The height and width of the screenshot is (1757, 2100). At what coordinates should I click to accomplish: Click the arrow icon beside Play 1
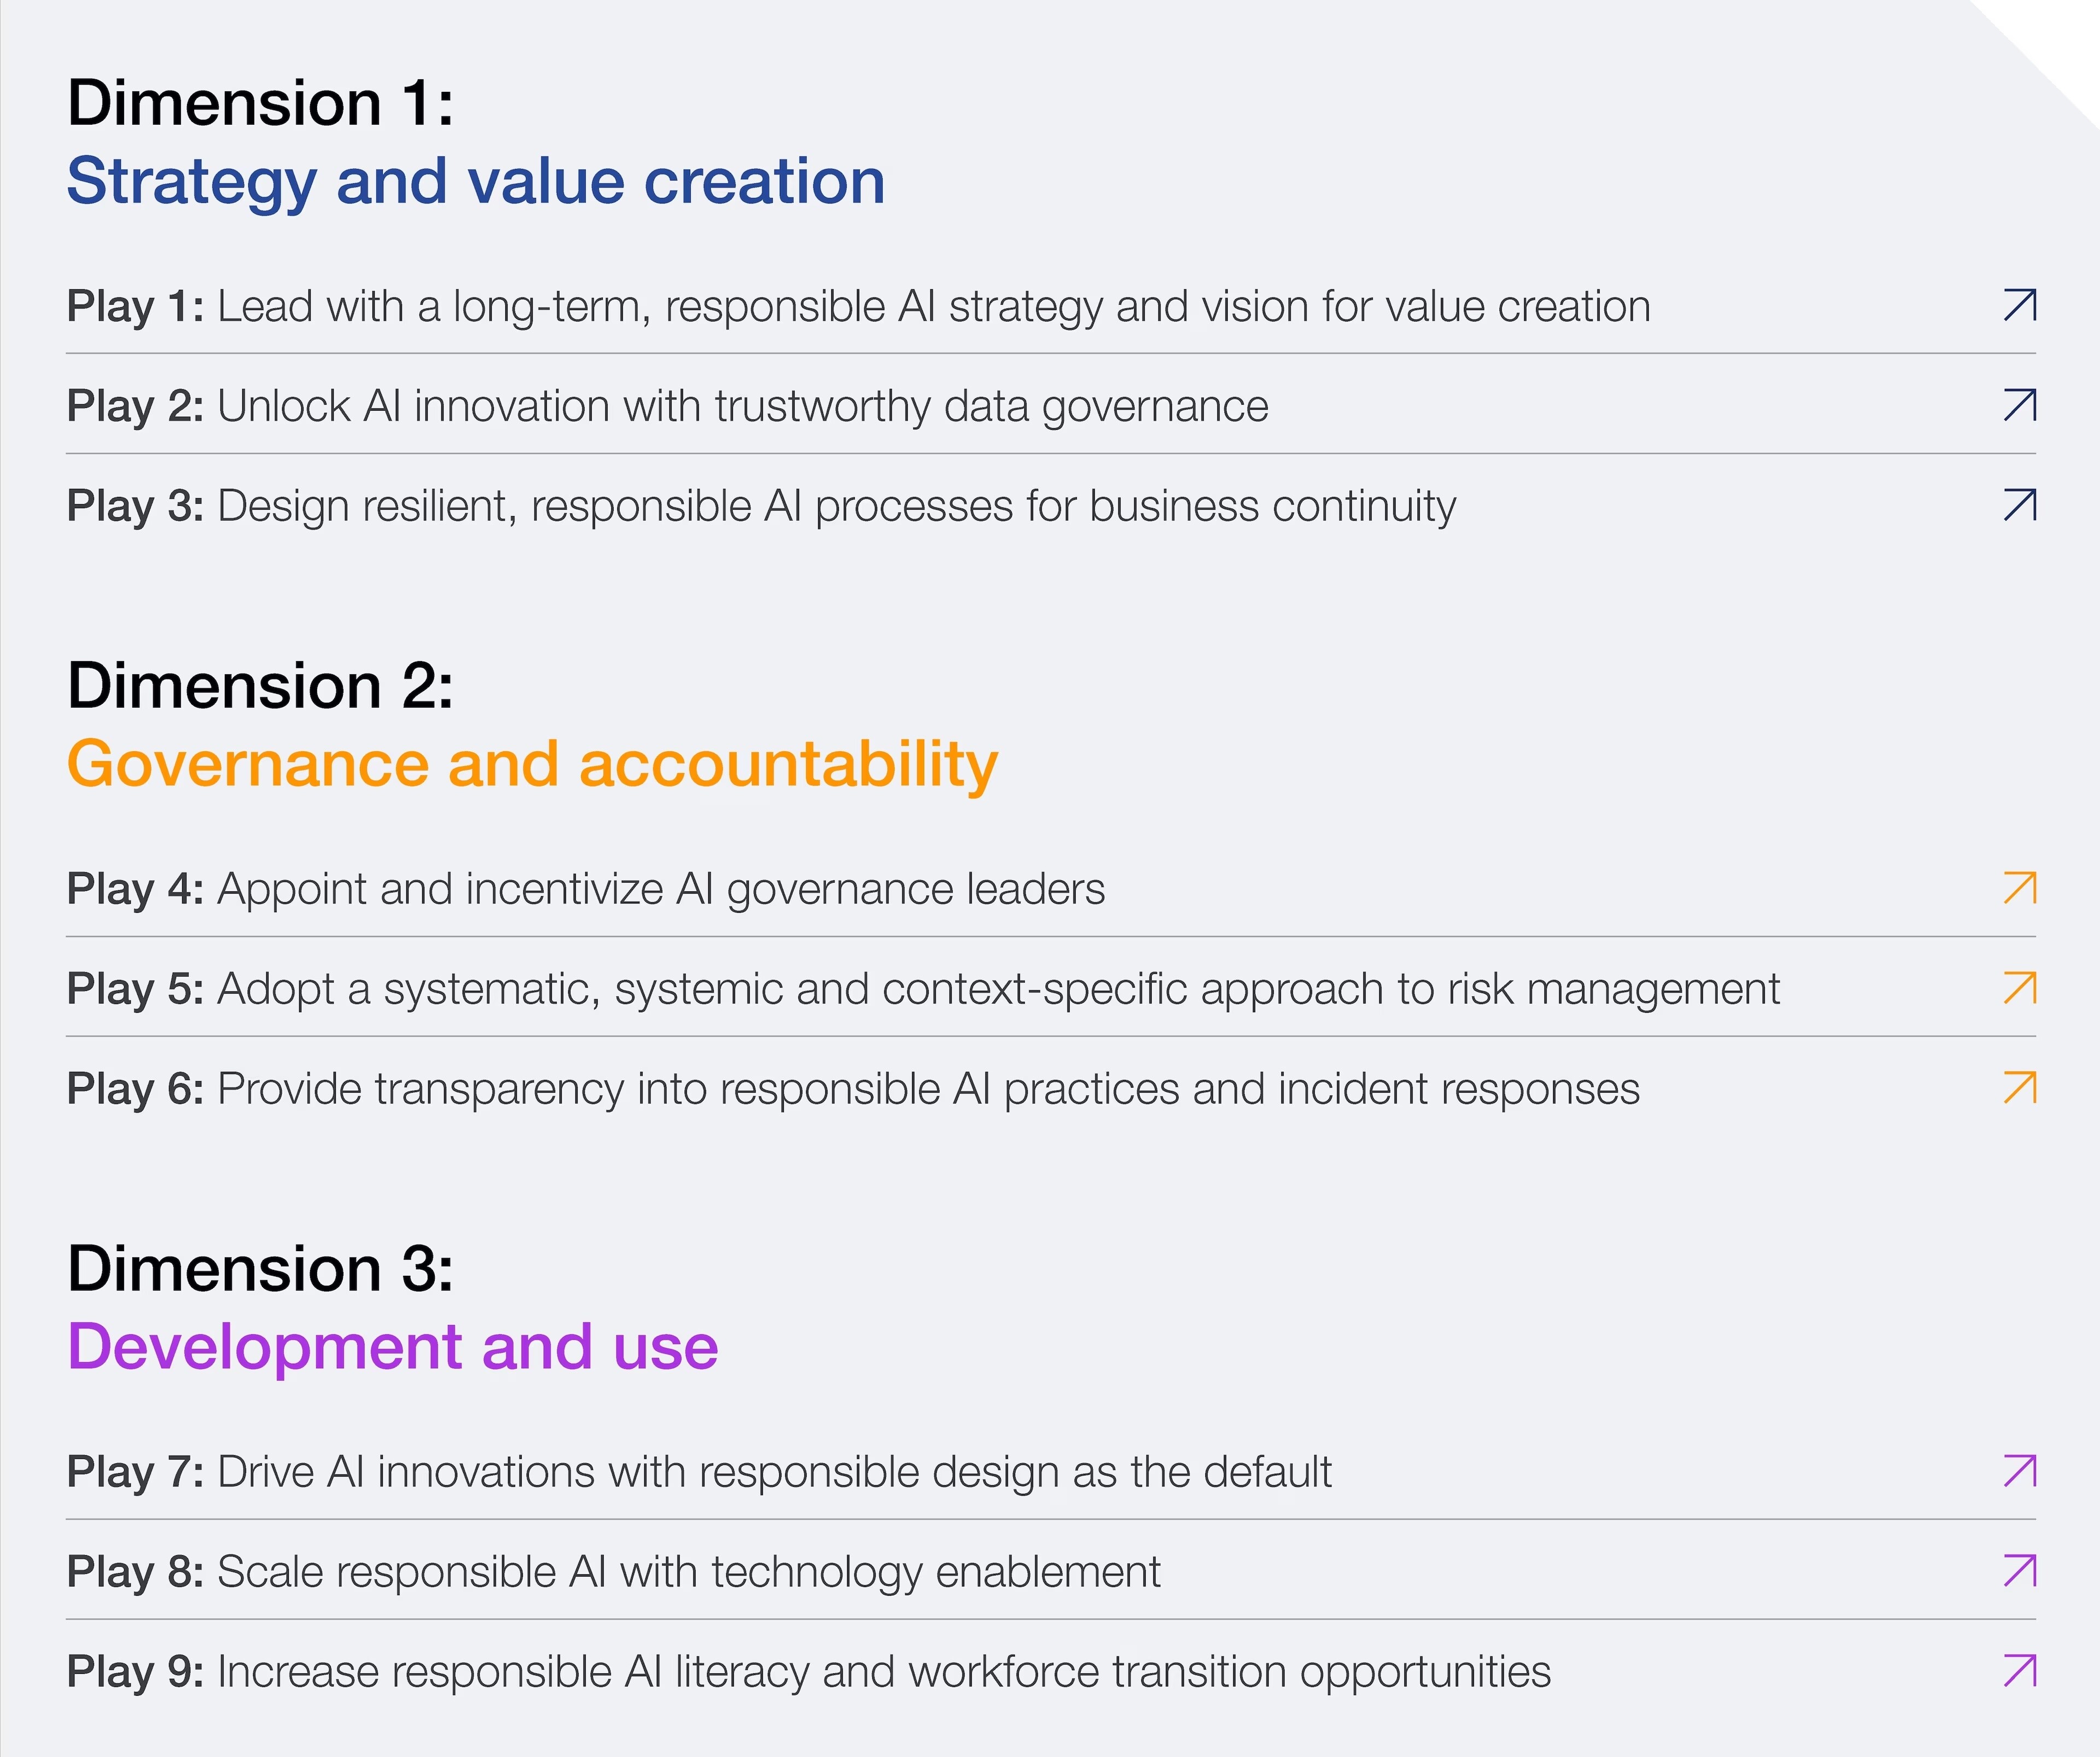[x=2019, y=305]
